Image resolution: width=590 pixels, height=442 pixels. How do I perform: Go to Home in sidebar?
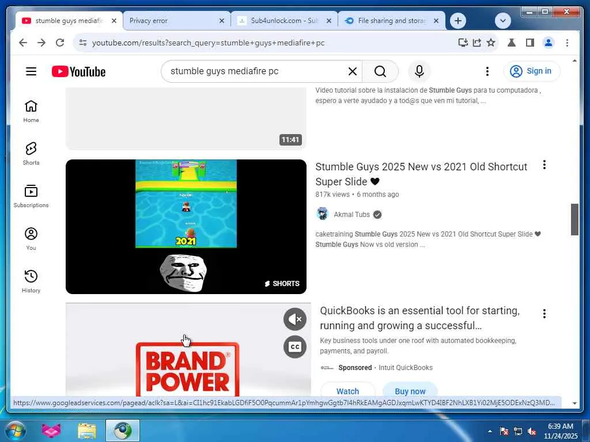click(31, 112)
